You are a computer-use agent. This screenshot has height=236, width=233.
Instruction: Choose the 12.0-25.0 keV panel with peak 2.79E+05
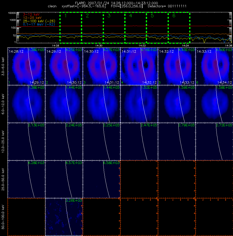click(177, 142)
